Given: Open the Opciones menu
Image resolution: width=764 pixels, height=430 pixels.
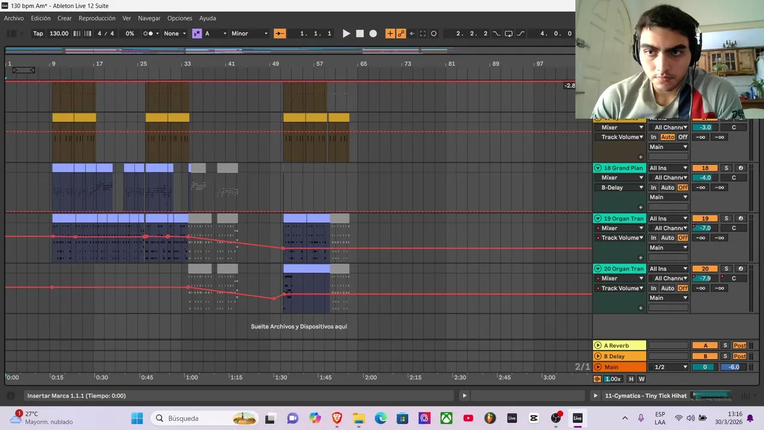Looking at the screenshot, I should pos(180,18).
